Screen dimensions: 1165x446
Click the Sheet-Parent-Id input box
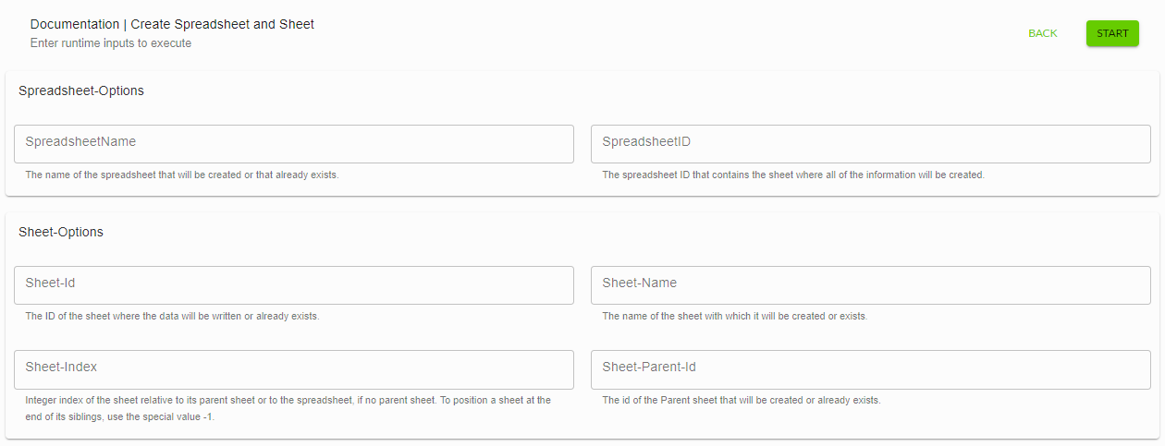pos(870,368)
